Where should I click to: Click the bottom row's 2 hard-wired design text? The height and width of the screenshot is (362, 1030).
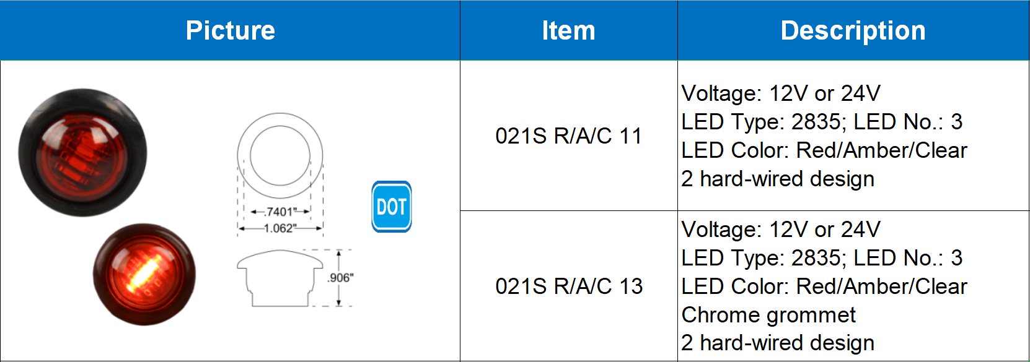pyautogui.click(x=777, y=343)
